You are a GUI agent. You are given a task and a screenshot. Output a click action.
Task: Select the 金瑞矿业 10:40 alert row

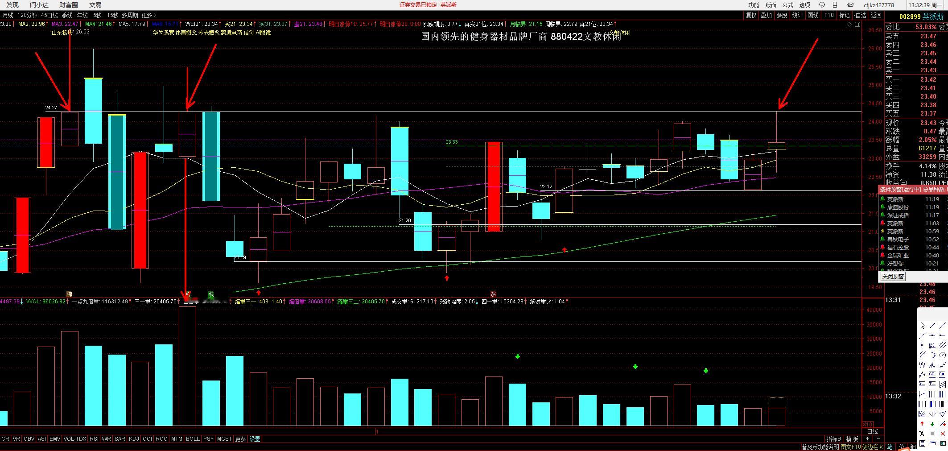click(913, 256)
